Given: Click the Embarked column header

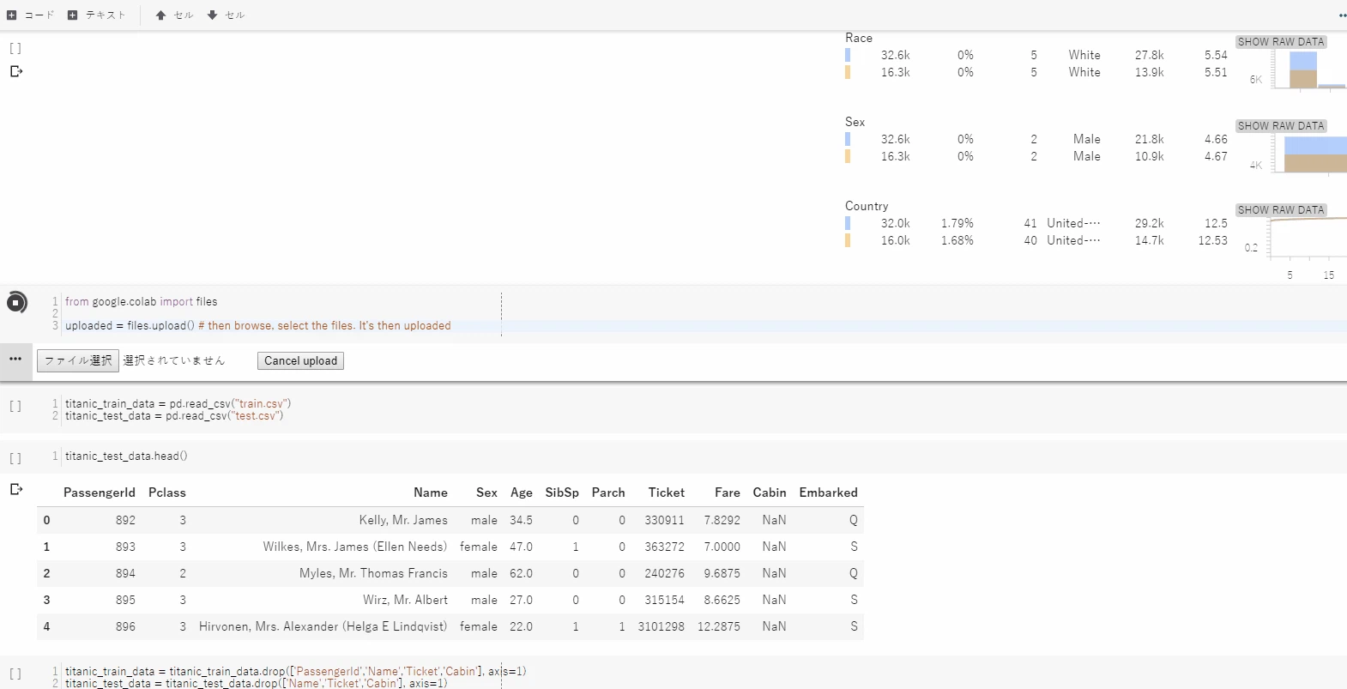Looking at the screenshot, I should click(x=828, y=493).
